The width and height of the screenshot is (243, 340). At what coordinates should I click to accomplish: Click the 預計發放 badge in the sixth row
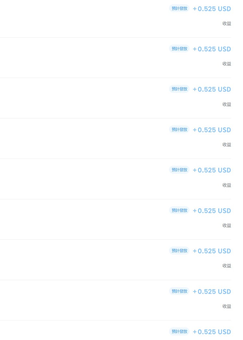[x=179, y=210]
